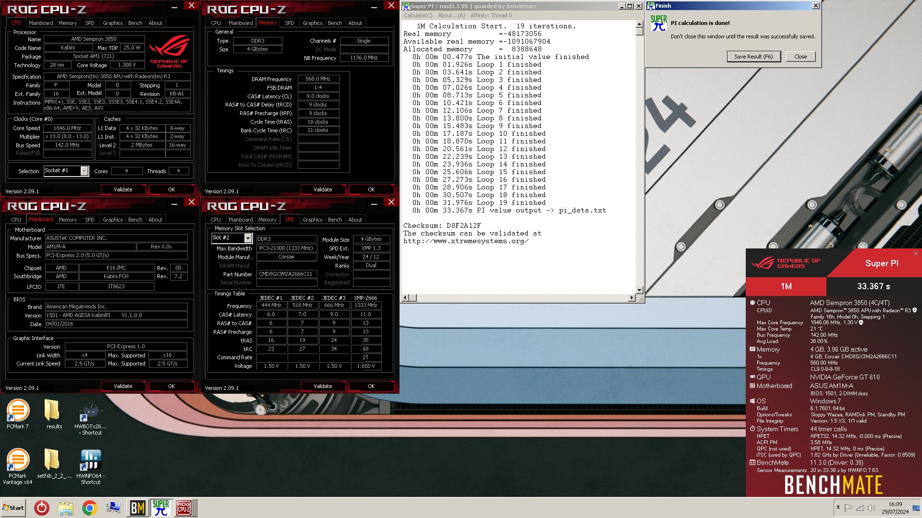Viewport: 922px width, 518px height.
Task: Open the greyed Affinity: Thread 0 menu in Super PI
Action: pos(491,15)
